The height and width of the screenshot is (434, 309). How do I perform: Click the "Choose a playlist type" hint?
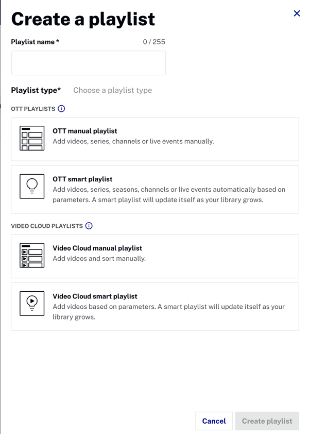coord(113,90)
